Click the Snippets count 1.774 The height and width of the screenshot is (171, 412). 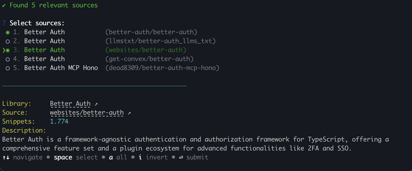point(59,121)
